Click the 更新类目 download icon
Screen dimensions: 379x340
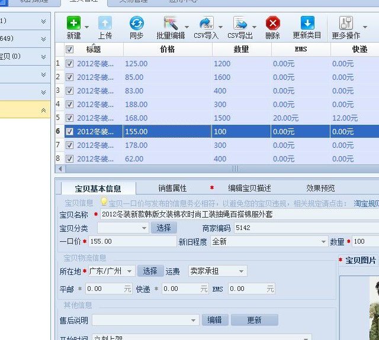point(307,23)
